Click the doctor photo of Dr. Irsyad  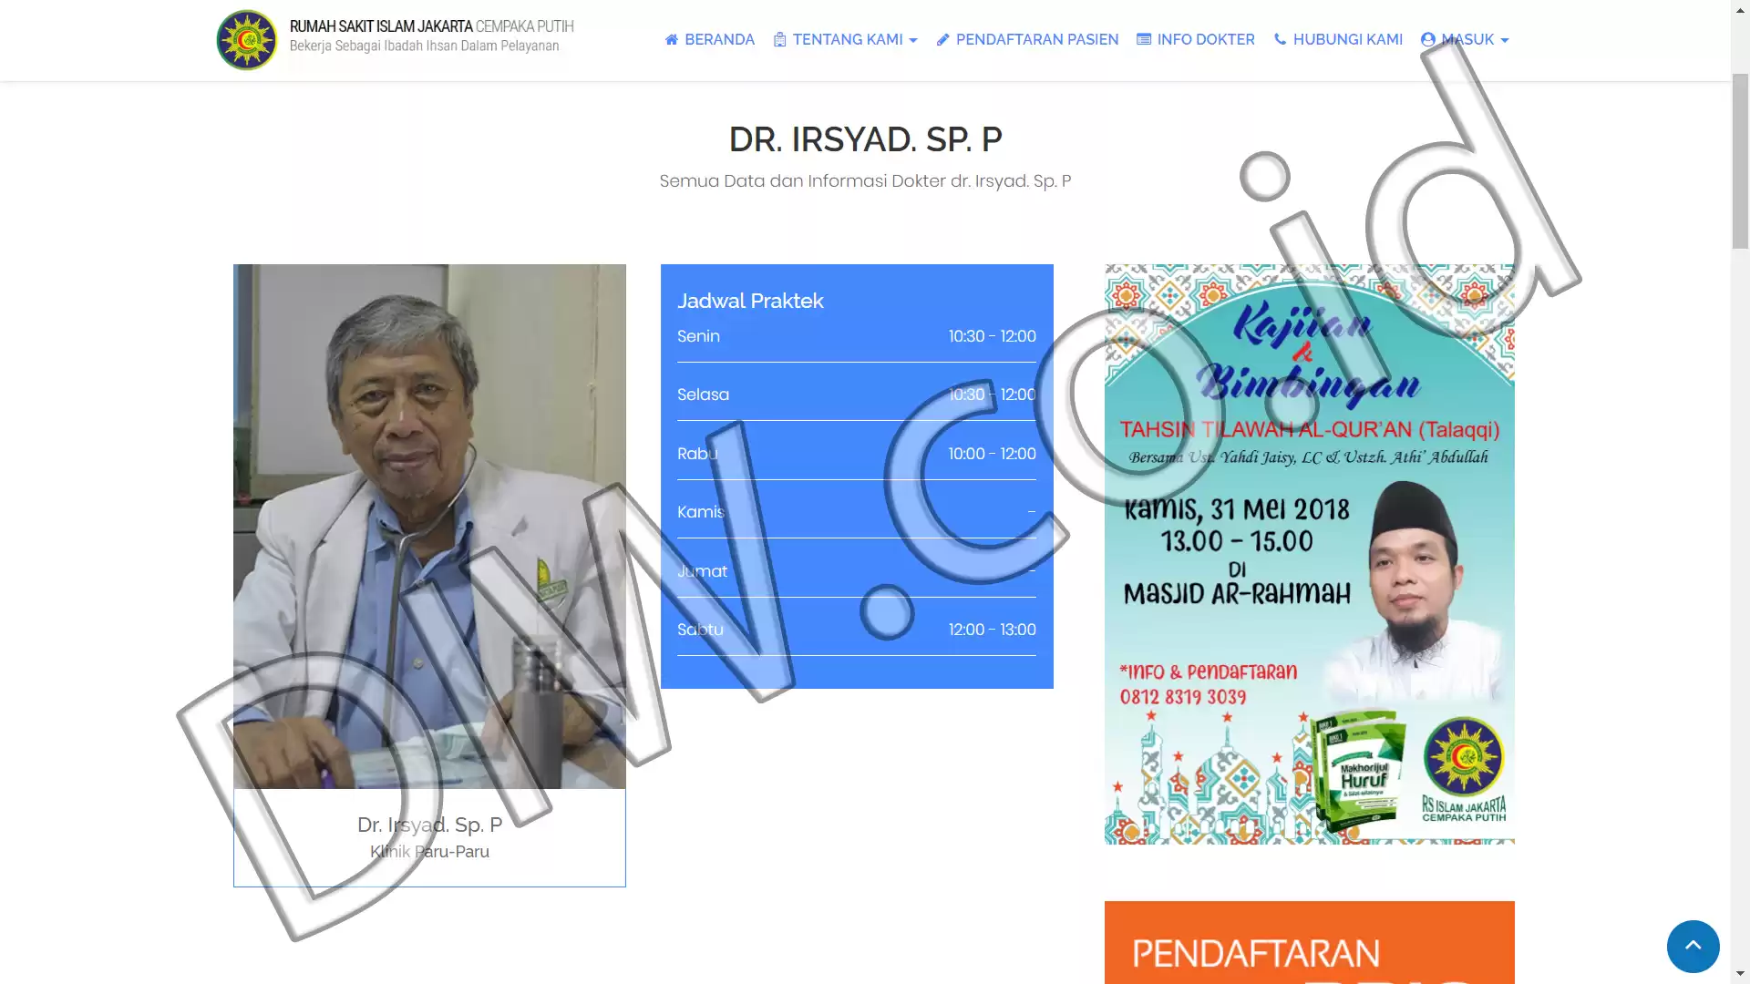[x=429, y=527]
